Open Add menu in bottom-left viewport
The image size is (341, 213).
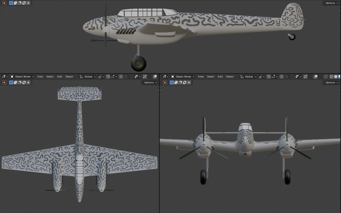tap(59, 77)
